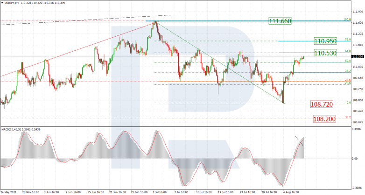Click the 50.0 Fibonacci level label

[348, 61]
